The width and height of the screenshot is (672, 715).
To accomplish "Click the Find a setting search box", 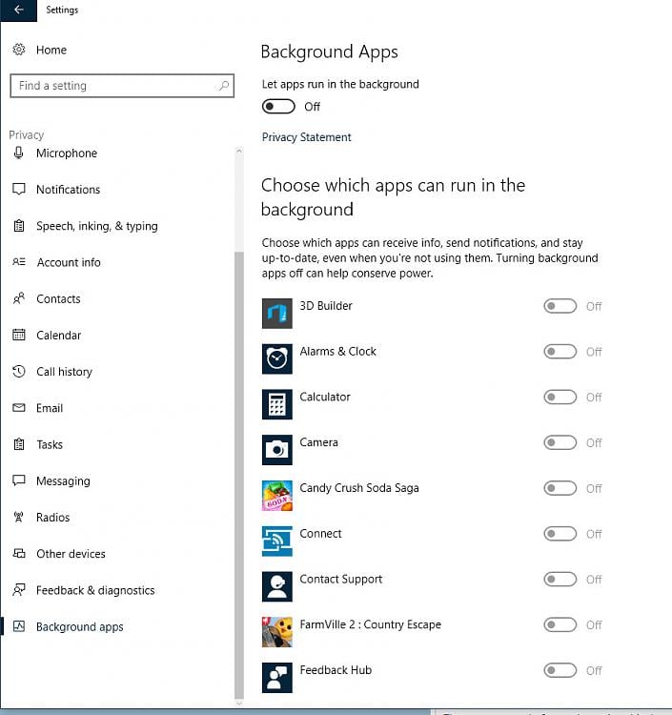I will pos(122,86).
